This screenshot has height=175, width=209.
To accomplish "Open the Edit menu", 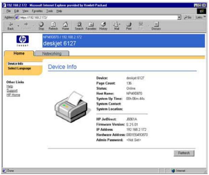I will (x=16, y=11).
